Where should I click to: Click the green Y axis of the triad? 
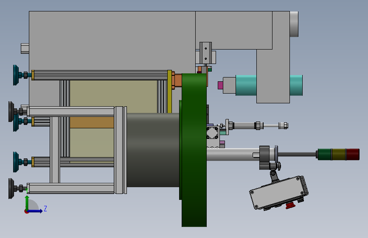[x=27, y=203]
